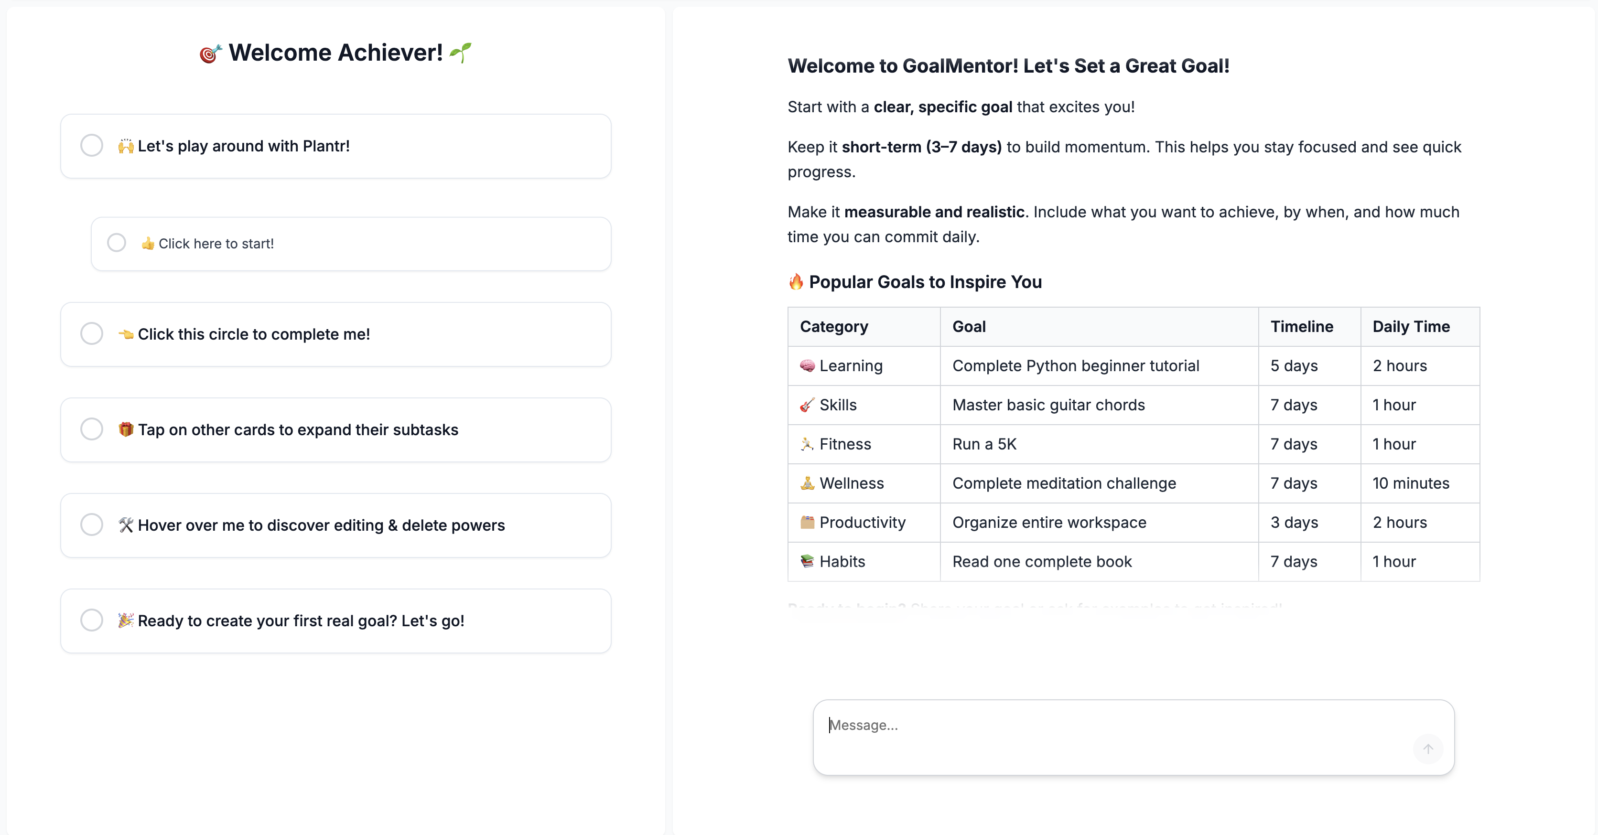Screen dimensions: 1598x835
Task: Click the fire icon beside Popular Goals
Action: [x=796, y=282]
